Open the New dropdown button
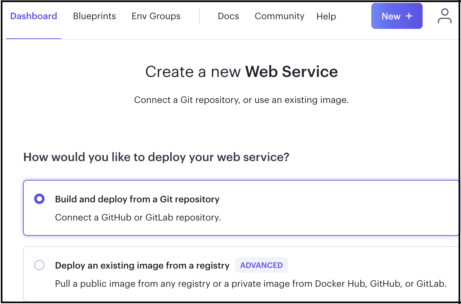The height and width of the screenshot is (304, 461). pyautogui.click(x=397, y=16)
